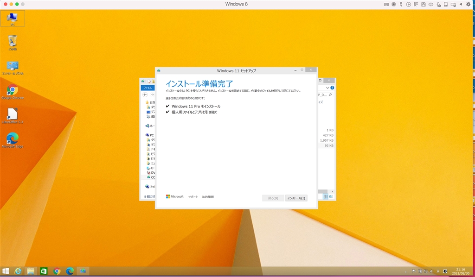Click the back arrow in Explorer window
The width and height of the screenshot is (475, 277).
(x=145, y=94)
